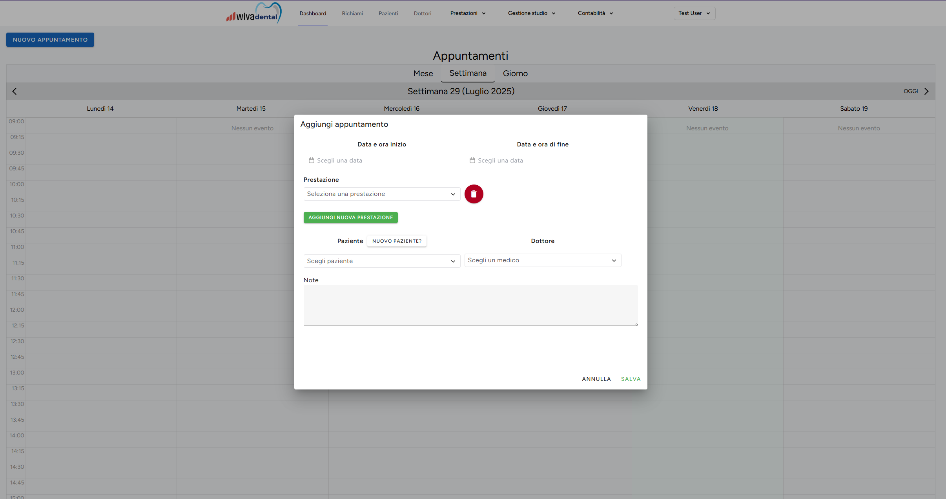The height and width of the screenshot is (499, 946).
Task: Click the red trash delete prestazione icon
Action: [474, 194]
